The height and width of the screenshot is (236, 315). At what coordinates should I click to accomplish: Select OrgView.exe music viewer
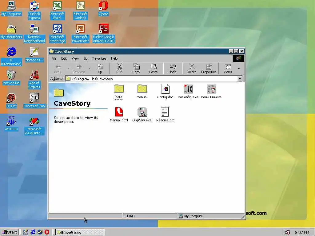142,115
